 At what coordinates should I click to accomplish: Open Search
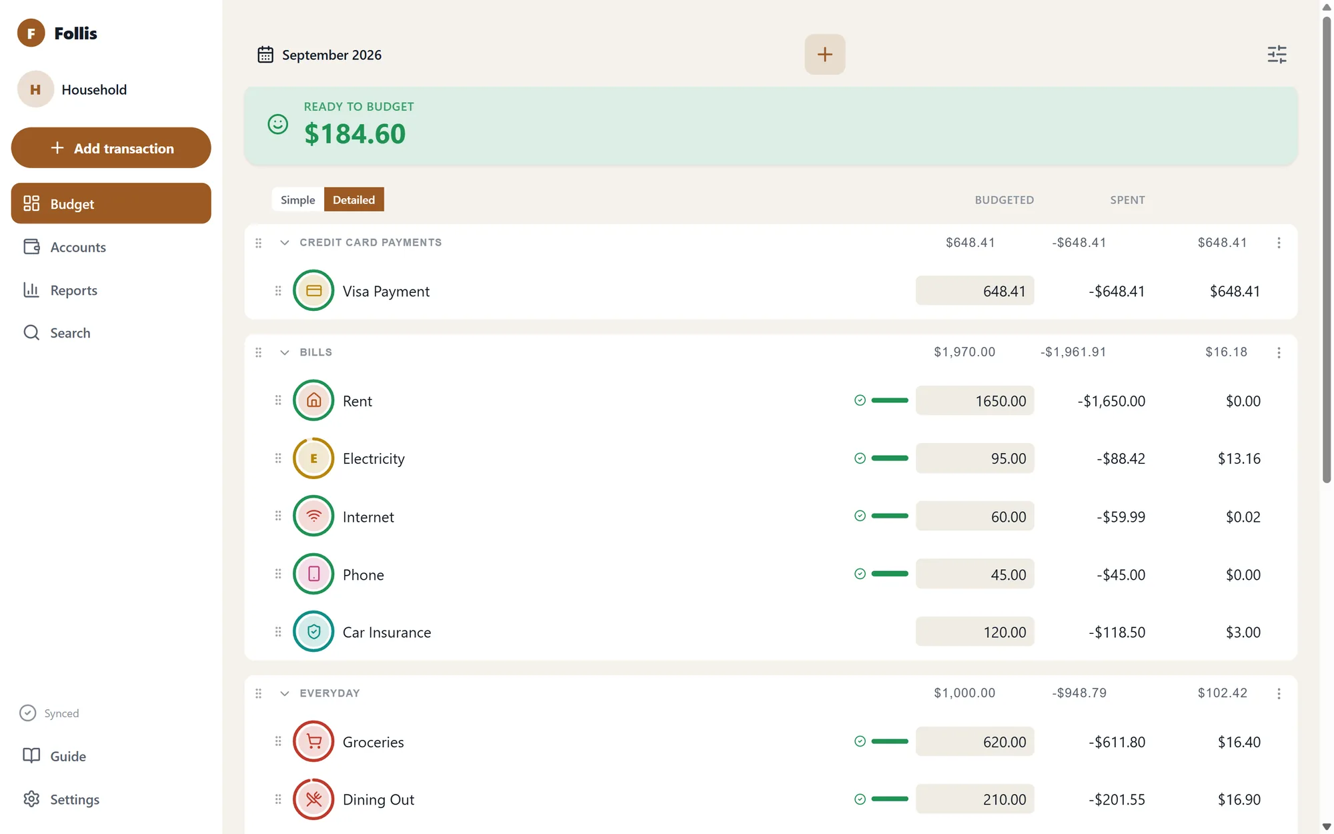[111, 332]
